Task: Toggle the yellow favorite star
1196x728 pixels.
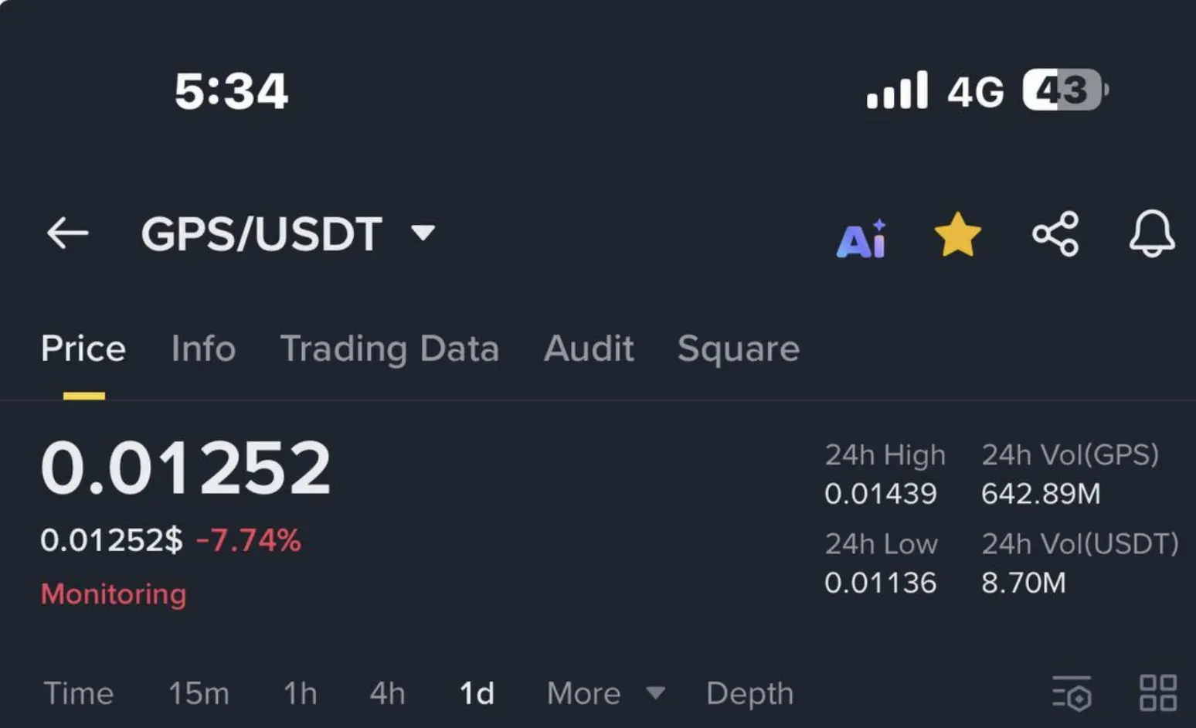Action: point(957,235)
